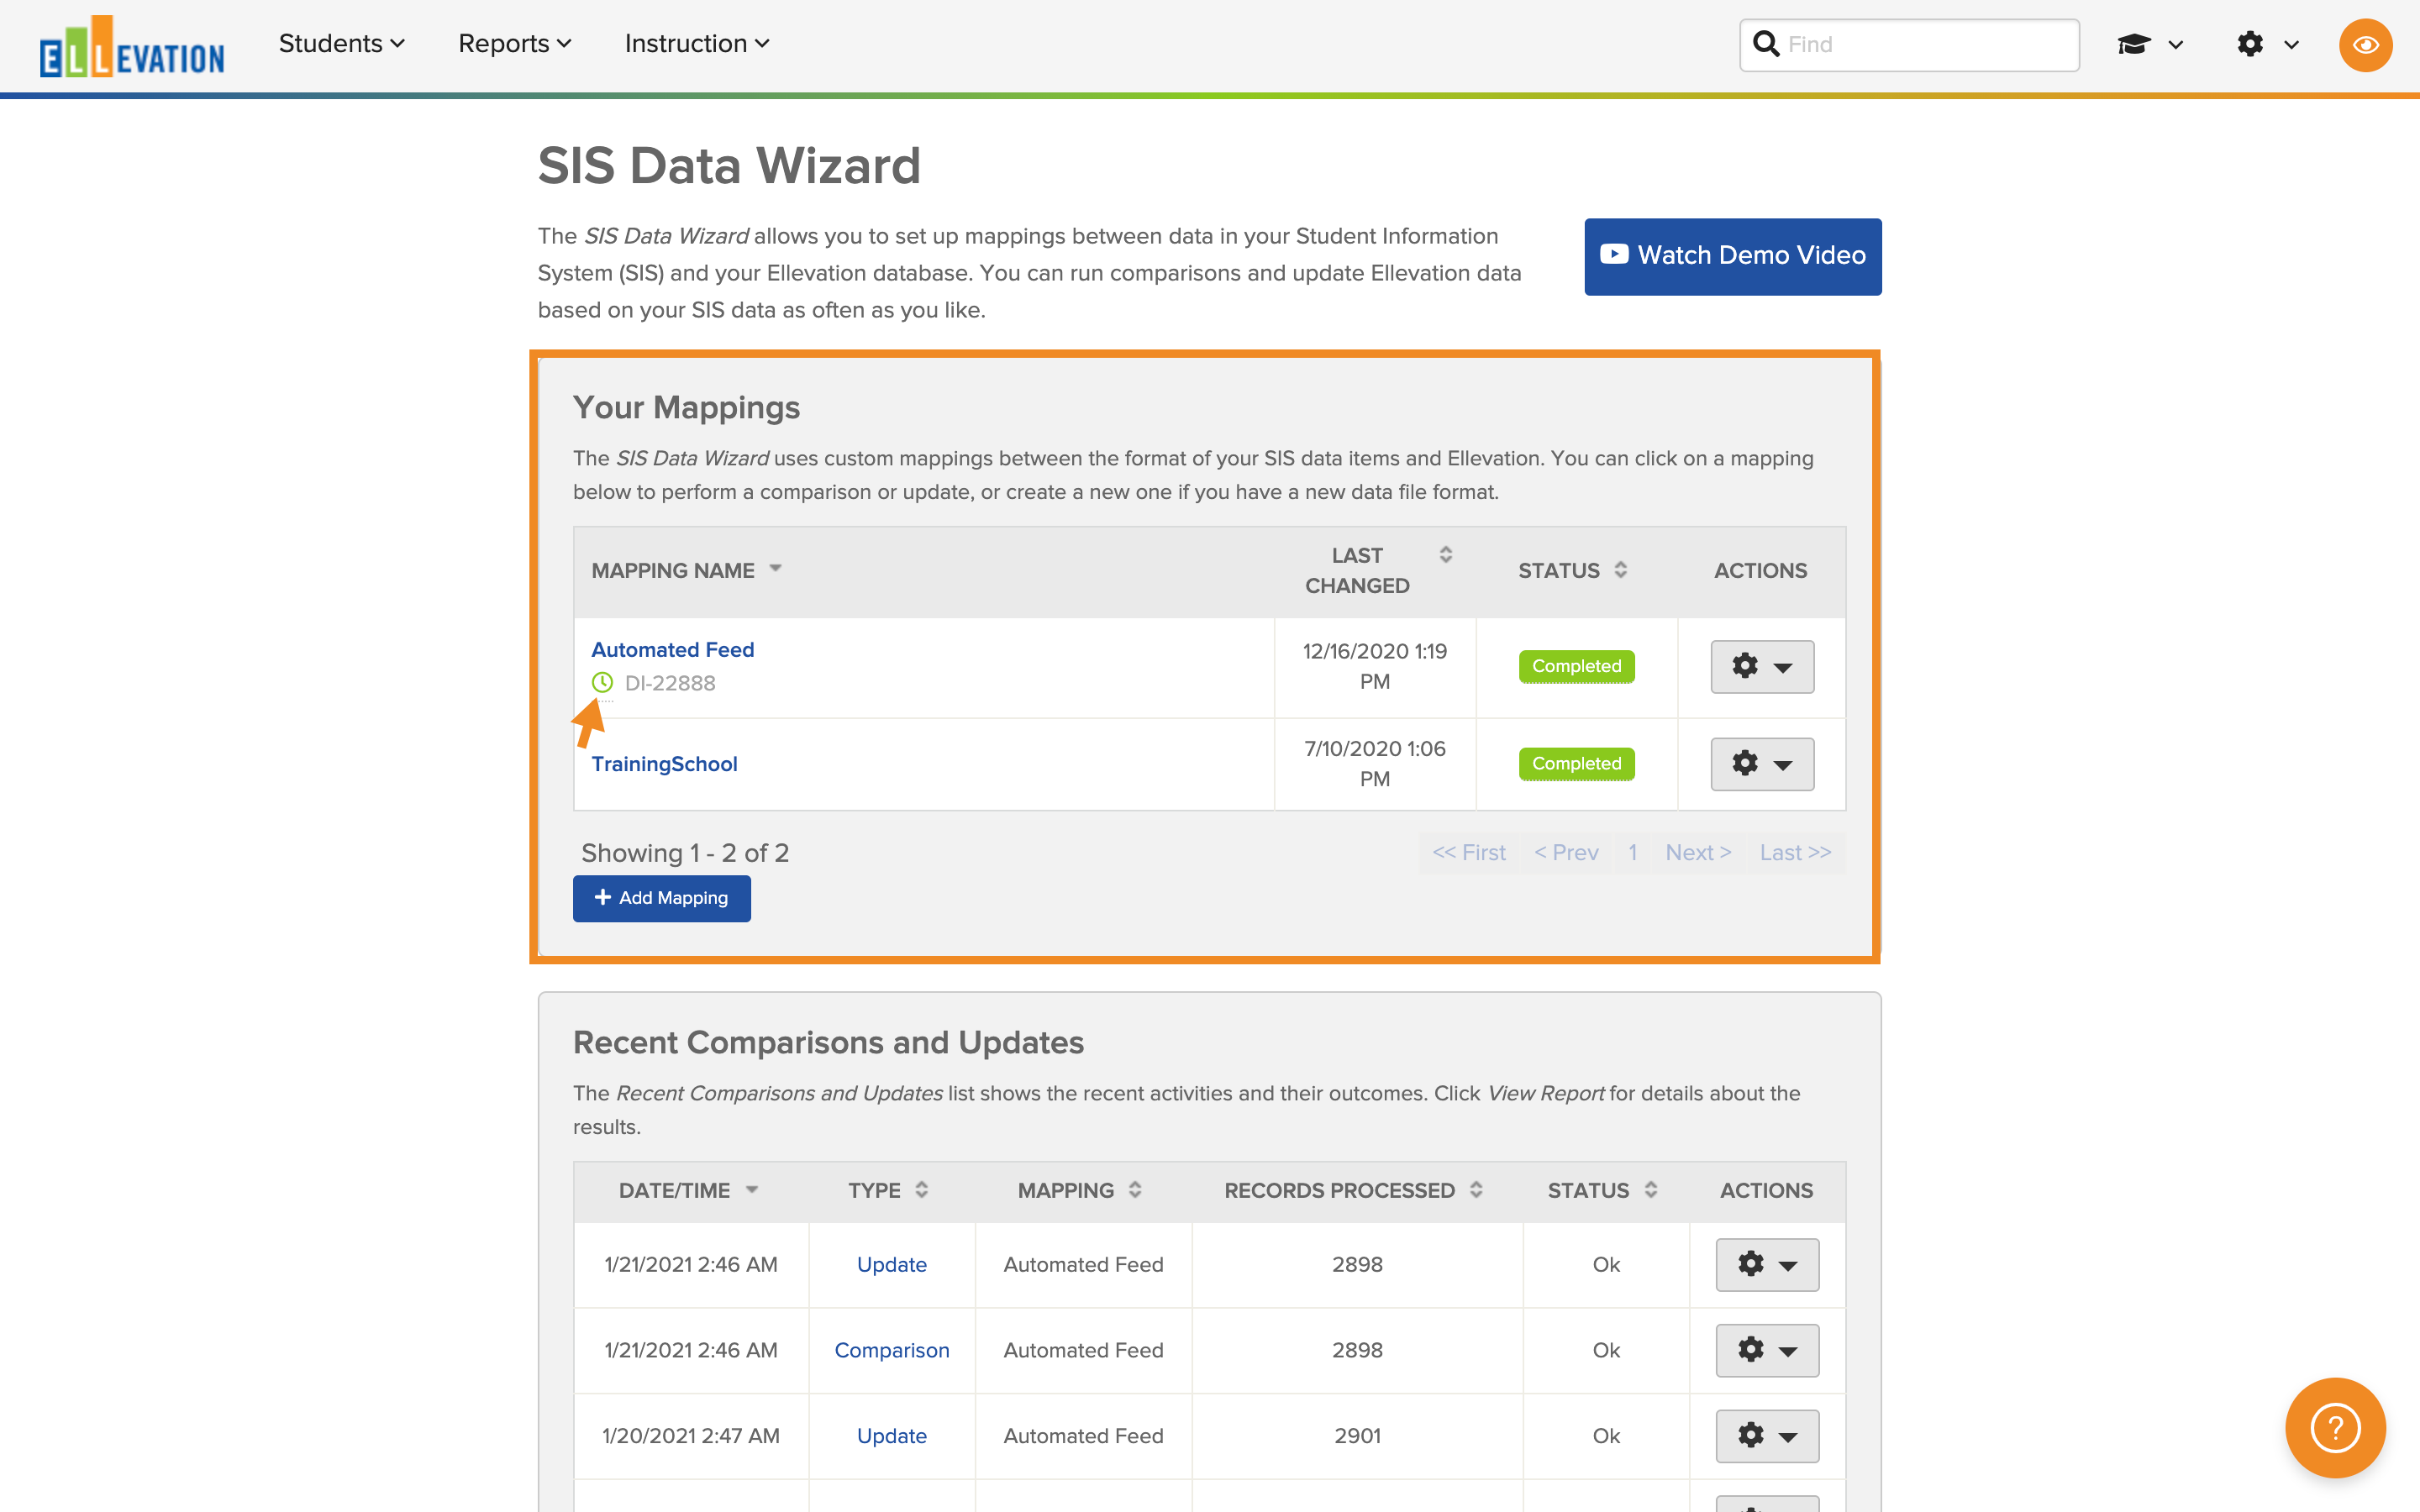Open the 1/20/2021 Update link
The height and width of the screenshot is (1512, 2420).
(891, 1436)
